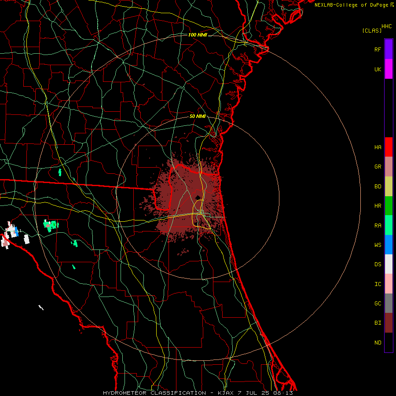Click the GR legend label
Viewport: 396px width, 396px height.
pos(378,167)
